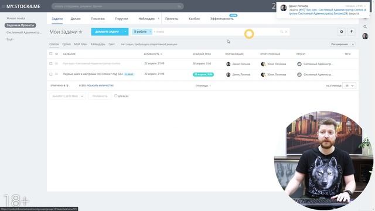Open the project icon in the first task row

[x=299, y=64]
